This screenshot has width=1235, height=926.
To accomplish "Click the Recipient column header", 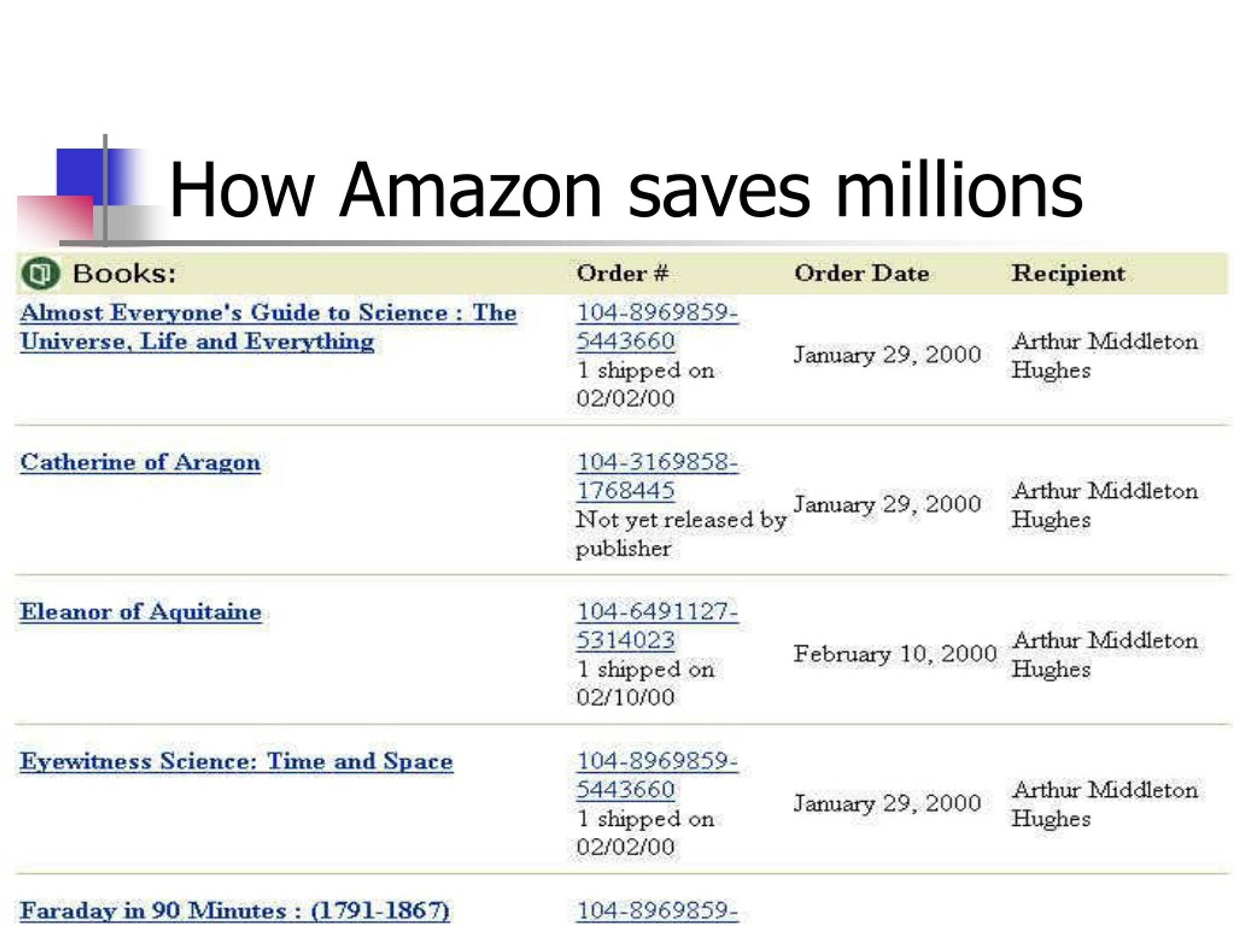I will pos(1068,273).
